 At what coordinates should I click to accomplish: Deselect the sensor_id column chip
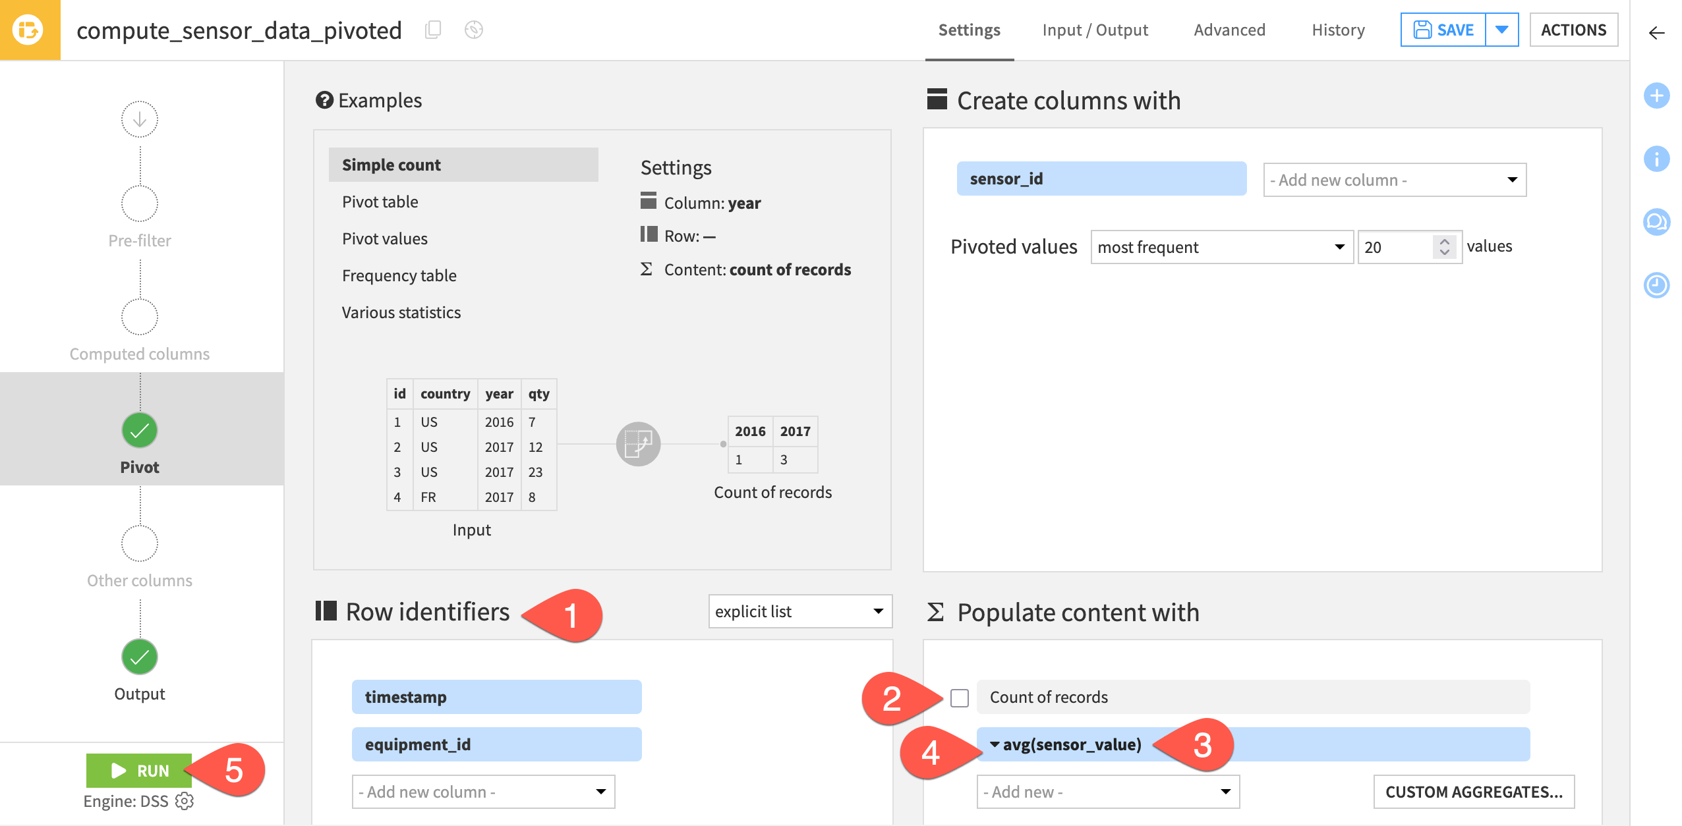tap(1101, 179)
